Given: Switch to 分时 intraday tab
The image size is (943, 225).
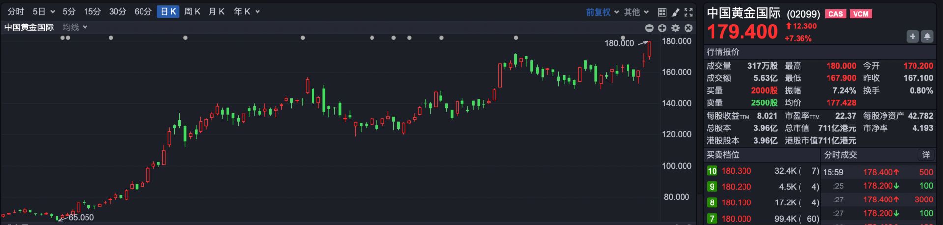Looking at the screenshot, I should click(x=16, y=11).
